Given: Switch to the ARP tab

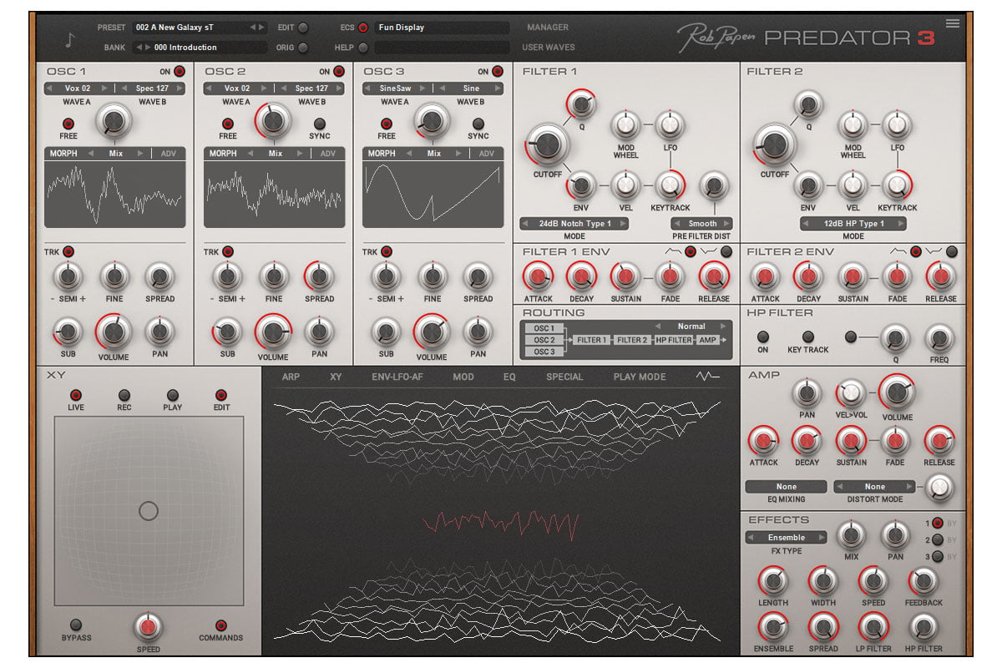Looking at the screenshot, I should 291,377.
